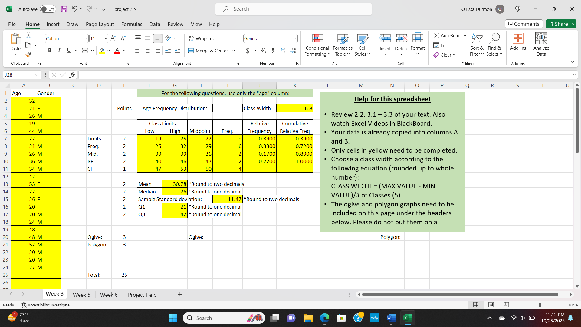Click the Excel icon on the taskbar

coord(408,318)
